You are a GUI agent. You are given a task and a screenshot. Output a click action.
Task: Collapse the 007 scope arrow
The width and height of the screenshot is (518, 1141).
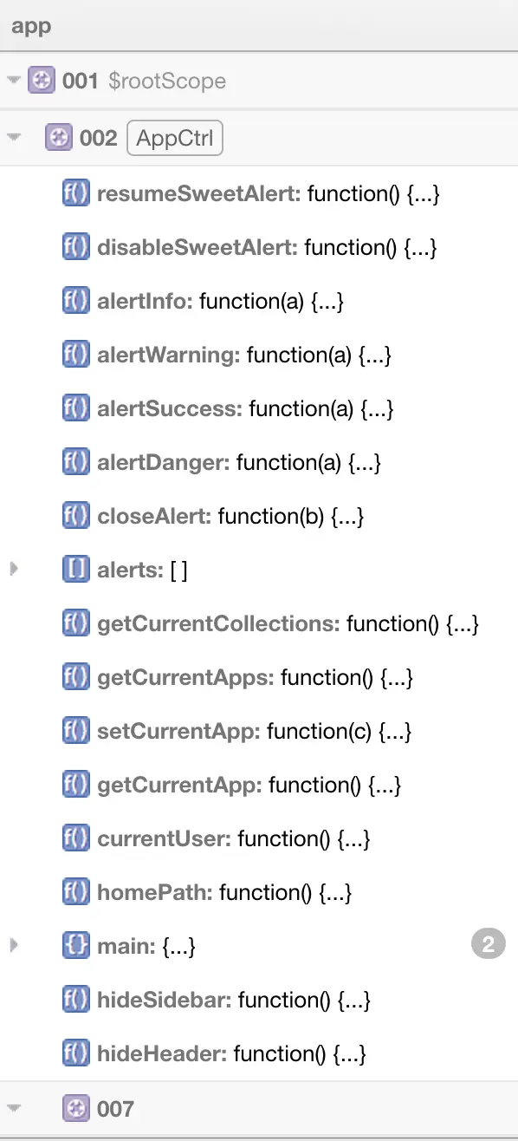point(13,1109)
